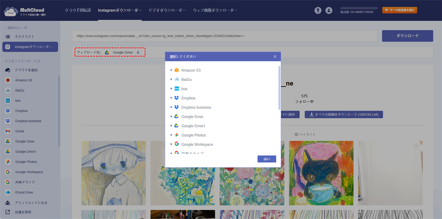Screen dimensions: 442x219
Task: Open Google Workspace icon in sidebar
Action: tap(8, 172)
